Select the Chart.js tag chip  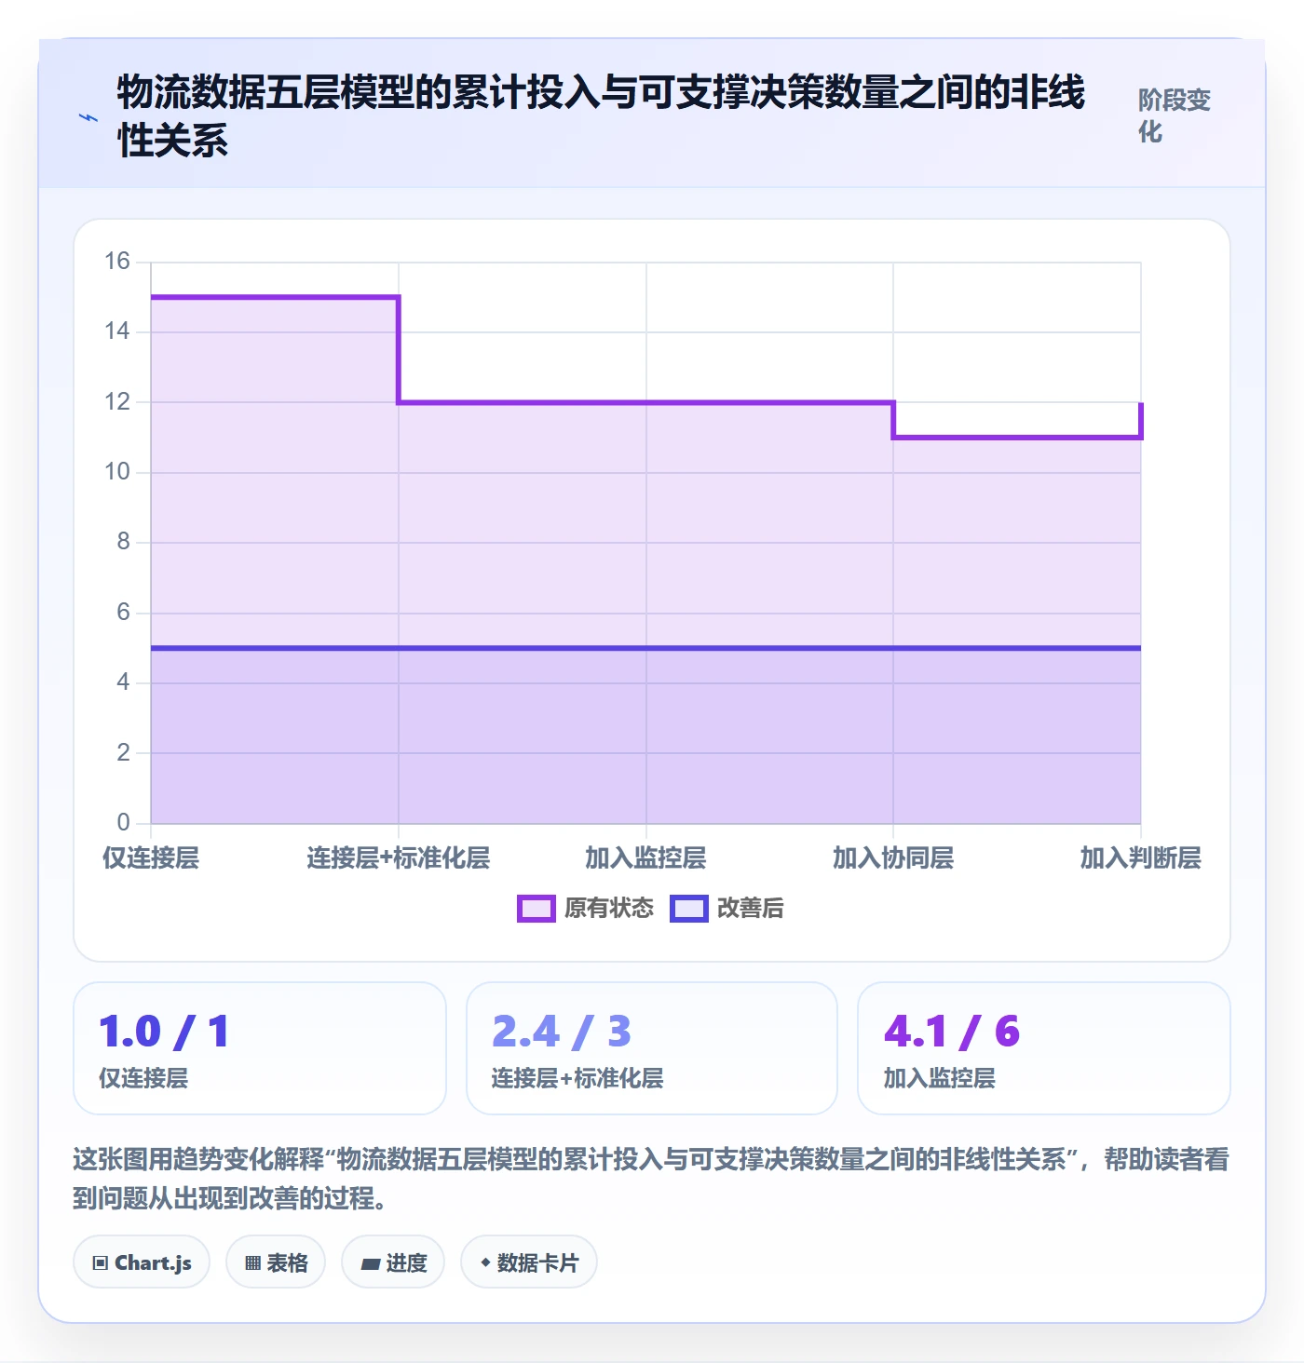142,1262
